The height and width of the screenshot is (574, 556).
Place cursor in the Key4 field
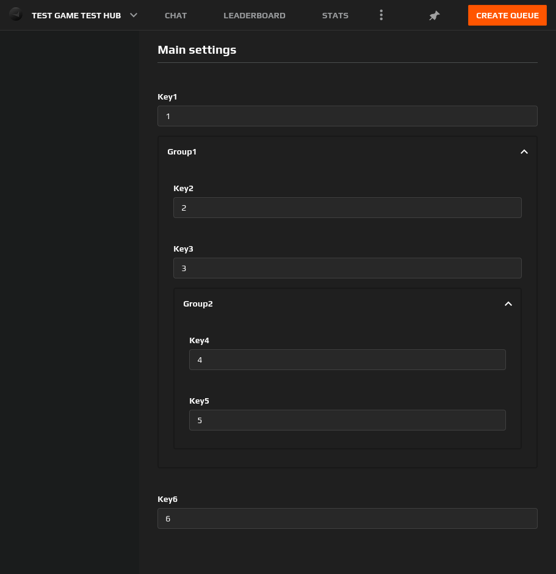(x=347, y=360)
